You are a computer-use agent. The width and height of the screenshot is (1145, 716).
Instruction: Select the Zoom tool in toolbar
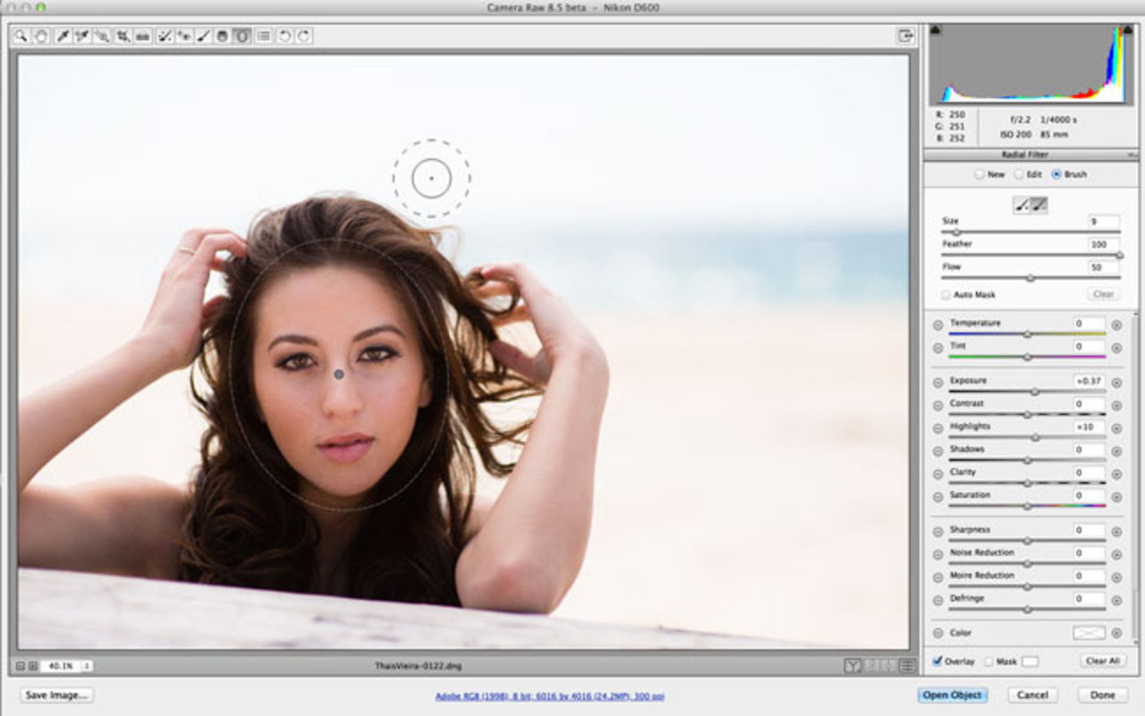tap(21, 36)
